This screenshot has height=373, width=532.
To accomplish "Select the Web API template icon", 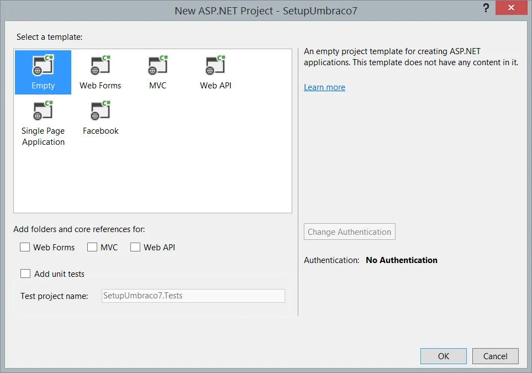I will (215, 67).
